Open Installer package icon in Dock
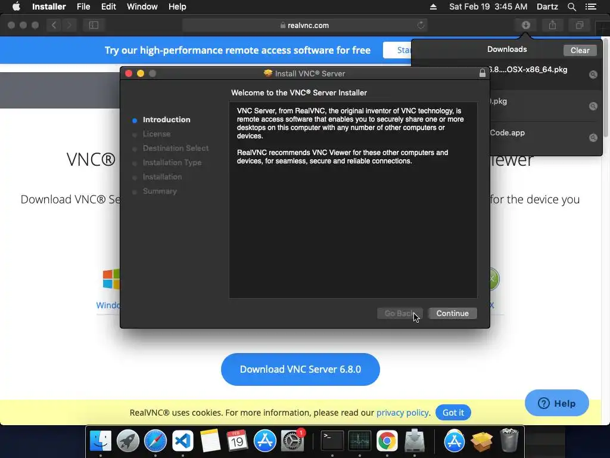The width and height of the screenshot is (610, 458). (481, 441)
